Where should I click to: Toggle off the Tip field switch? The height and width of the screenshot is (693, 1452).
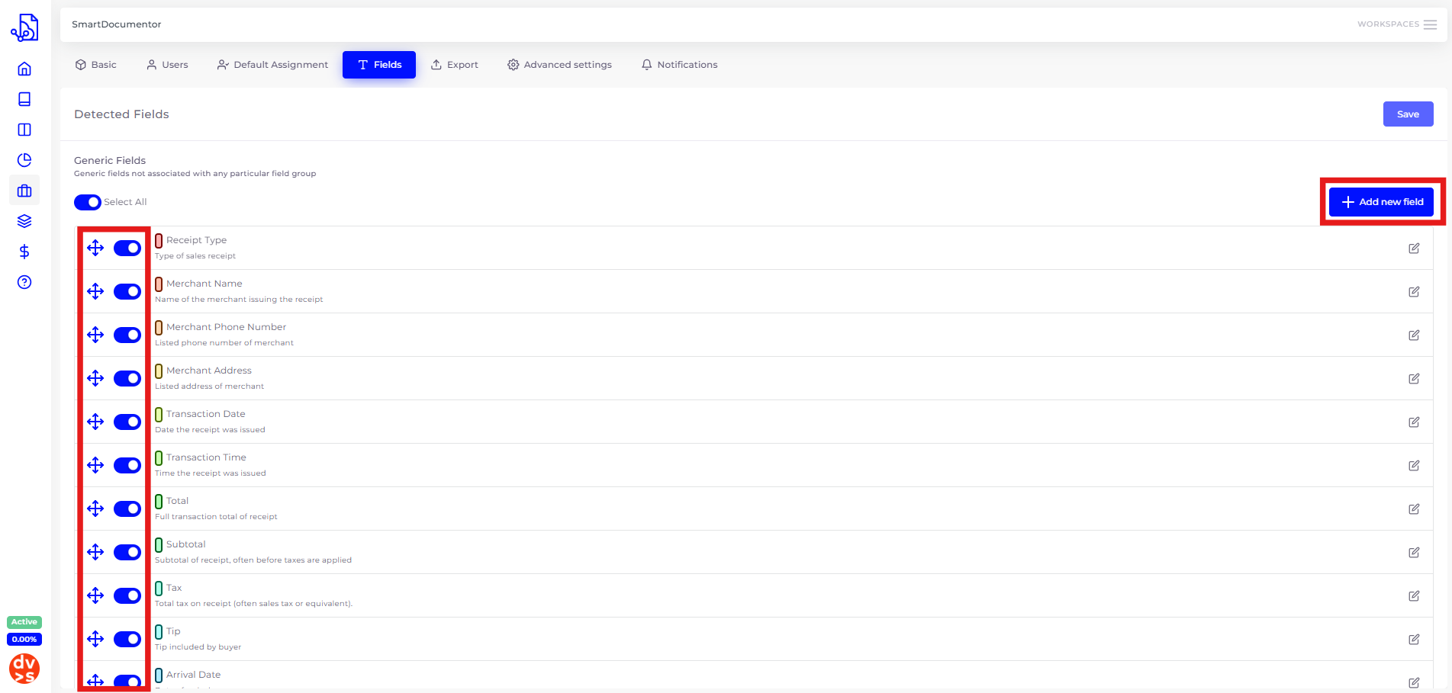[x=127, y=639]
